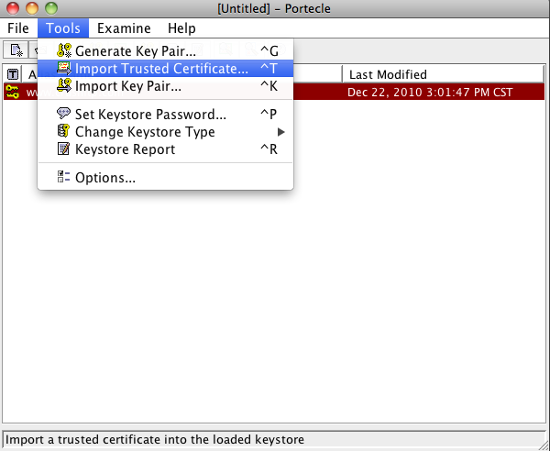This screenshot has width=550, height=451.
Task: Open the Examine menu
Action: (x=124, y=28)
